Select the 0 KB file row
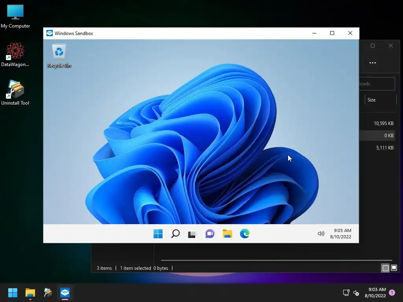Viewport: 403px width, 302px height. click(x=377, y=136)
